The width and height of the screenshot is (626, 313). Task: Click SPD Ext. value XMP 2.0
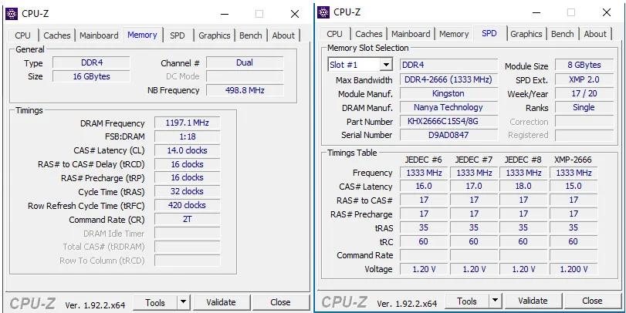584,79
